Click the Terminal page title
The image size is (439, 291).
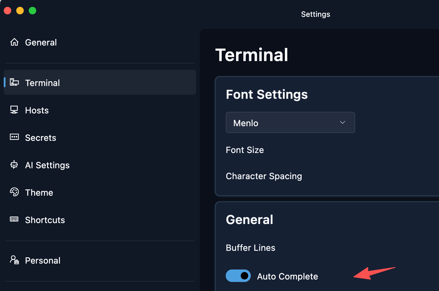point(252,55)
